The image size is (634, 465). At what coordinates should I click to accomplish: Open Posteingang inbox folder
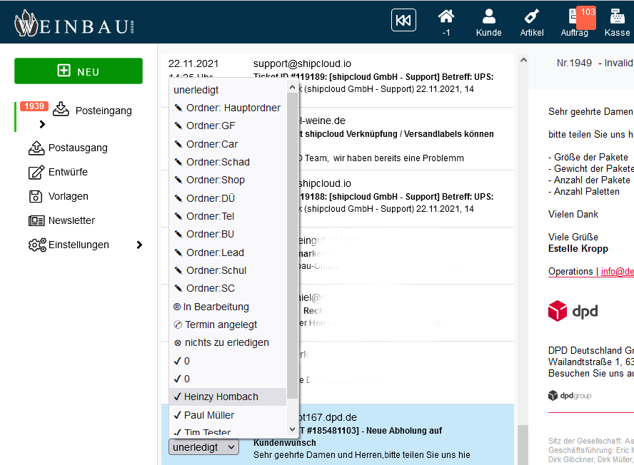(x=103, y=111)
